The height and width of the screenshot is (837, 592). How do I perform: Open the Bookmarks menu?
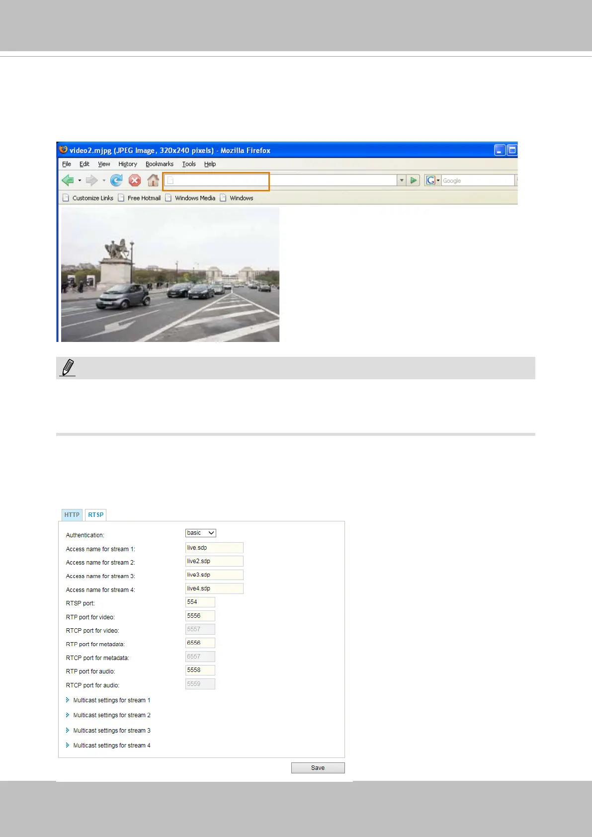[x=160, y=164]
